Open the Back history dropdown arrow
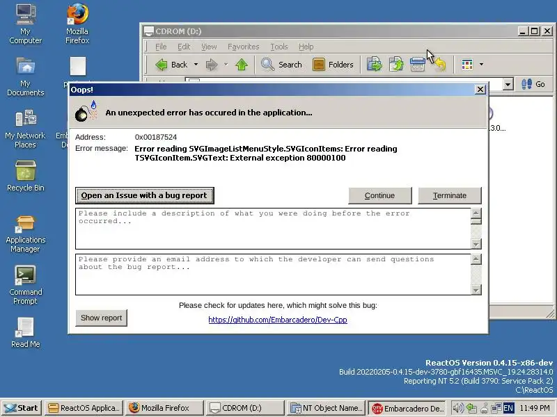This screenshot has width=557, height=417. (196, 65)
